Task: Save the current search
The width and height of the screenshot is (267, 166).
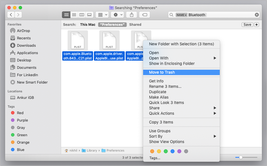Action: point(247,25)
